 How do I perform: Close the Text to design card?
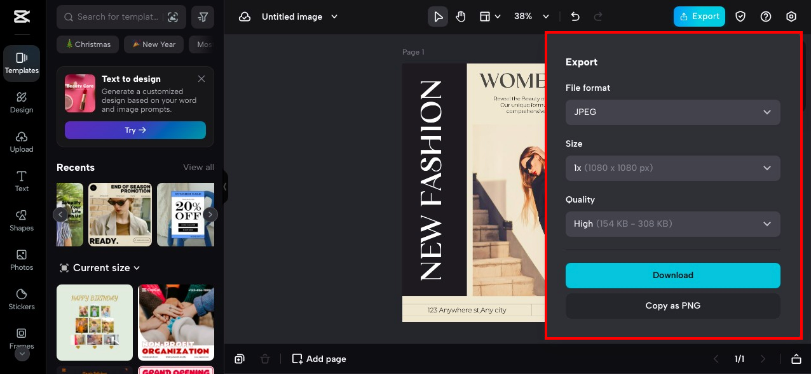pyautogui.click(x=201, y=79)
